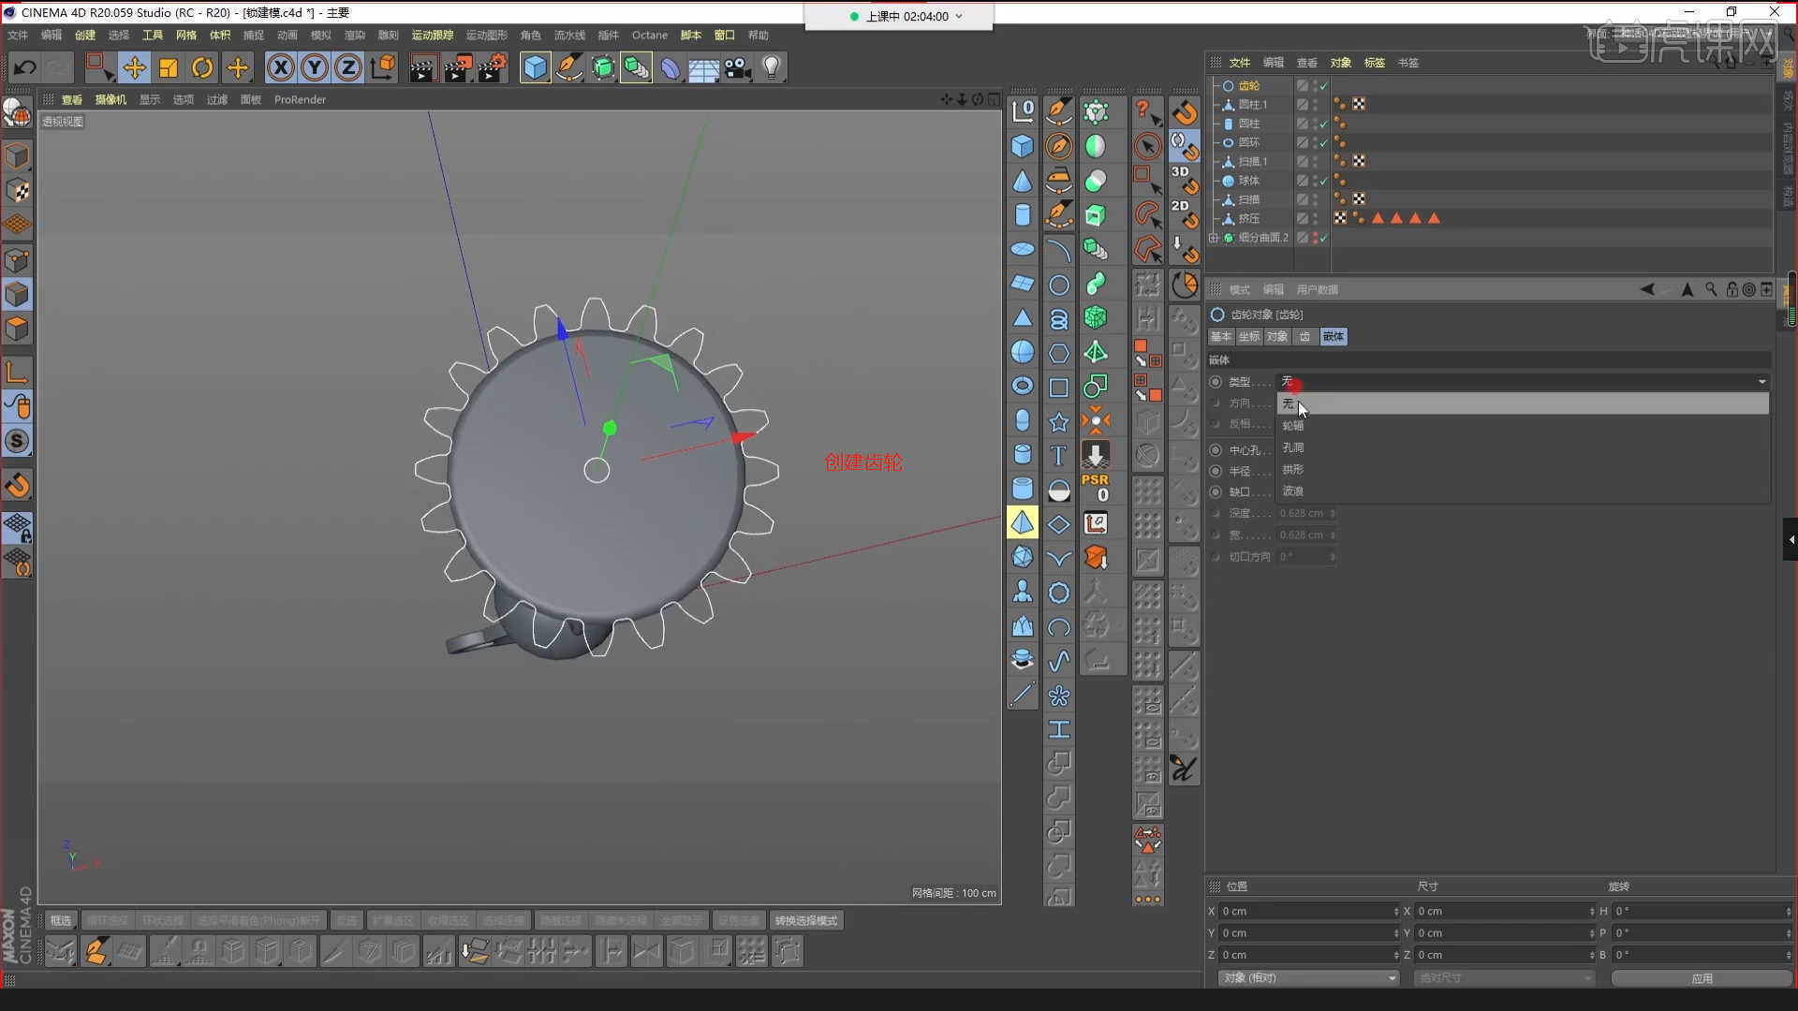This screenshot has width=1798, height=1011.
Task: Click the Camera object icon
Action: pos(738,67)
